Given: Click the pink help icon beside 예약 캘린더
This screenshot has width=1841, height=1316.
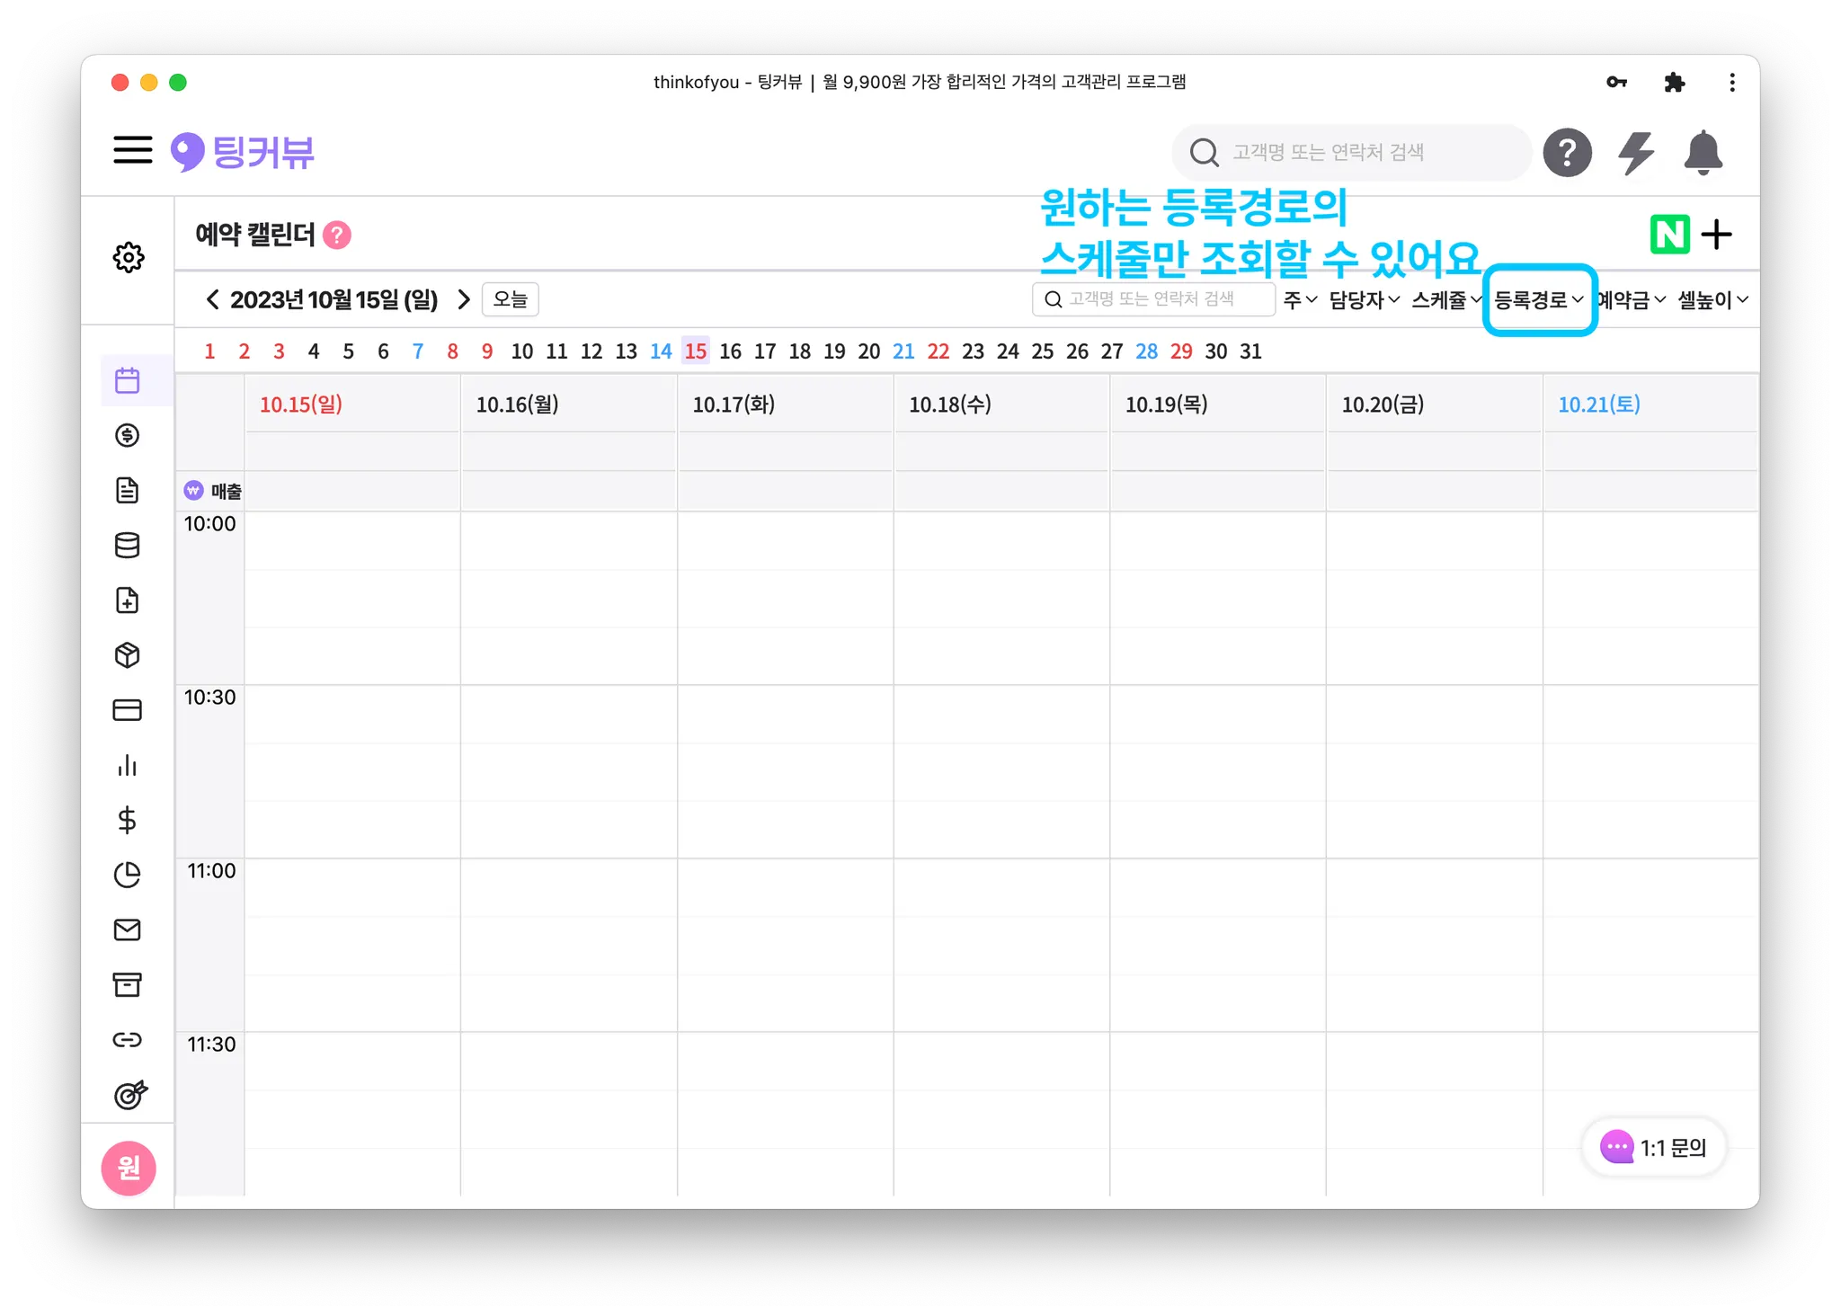Looking at the screenshot, I should [337, 235].
